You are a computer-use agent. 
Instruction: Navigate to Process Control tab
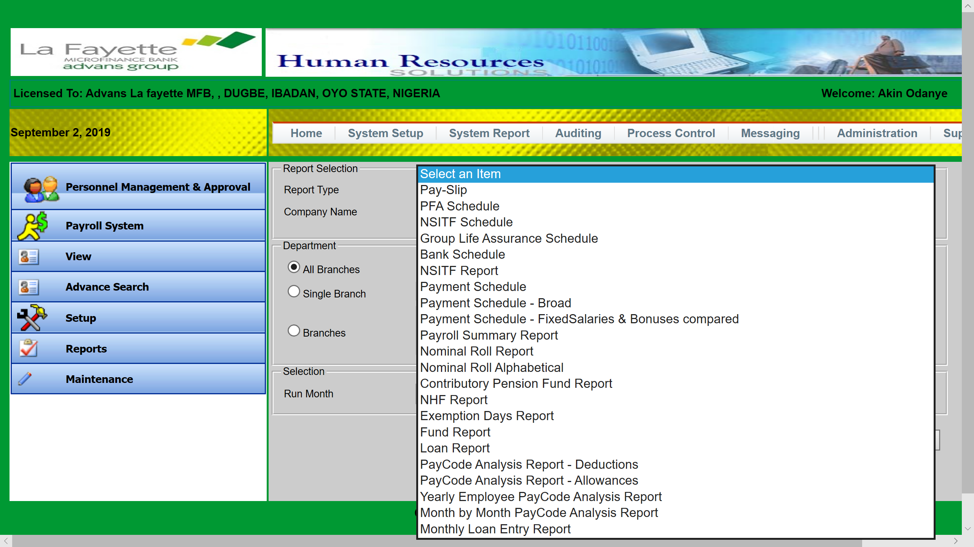click(x=671, y=134)
